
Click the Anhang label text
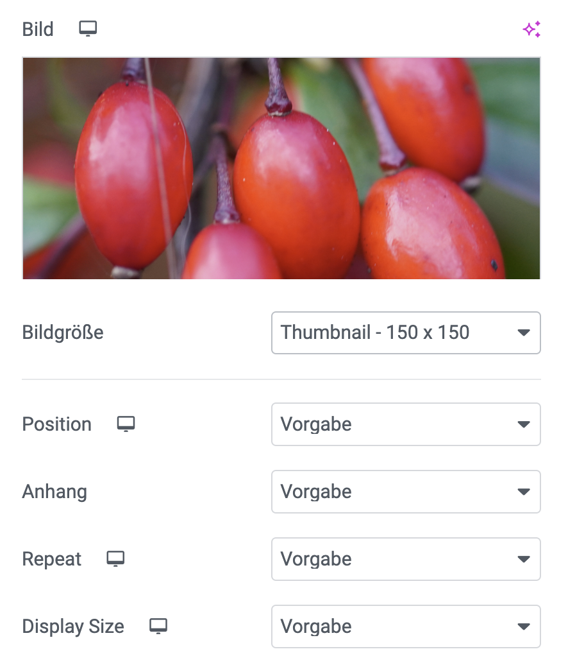[54, 492]
